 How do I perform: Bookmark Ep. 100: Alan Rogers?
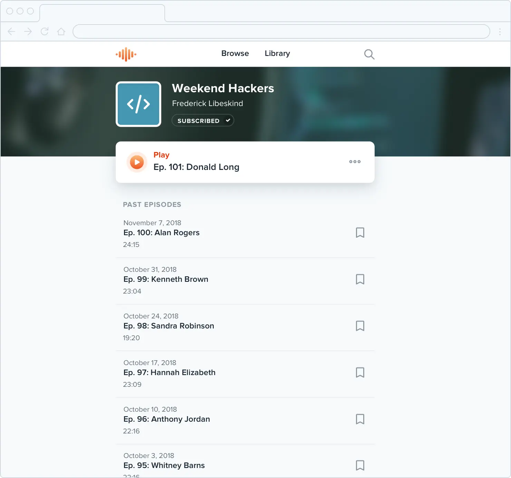[x=360, y=232]
